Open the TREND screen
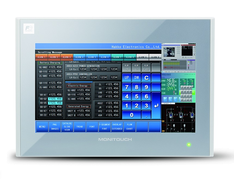This screenshot has height=179, width=234. click(79, 127)
